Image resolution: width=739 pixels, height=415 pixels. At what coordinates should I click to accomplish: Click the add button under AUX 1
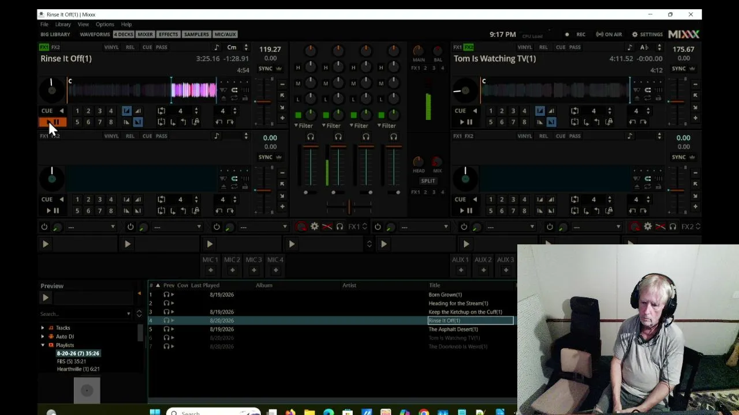[x=460, y=270]
